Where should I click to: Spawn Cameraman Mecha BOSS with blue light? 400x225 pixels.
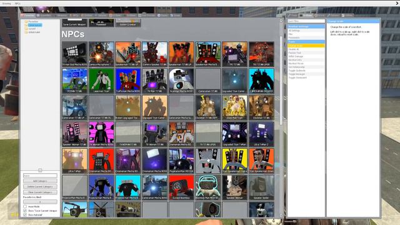coord(154,187)
